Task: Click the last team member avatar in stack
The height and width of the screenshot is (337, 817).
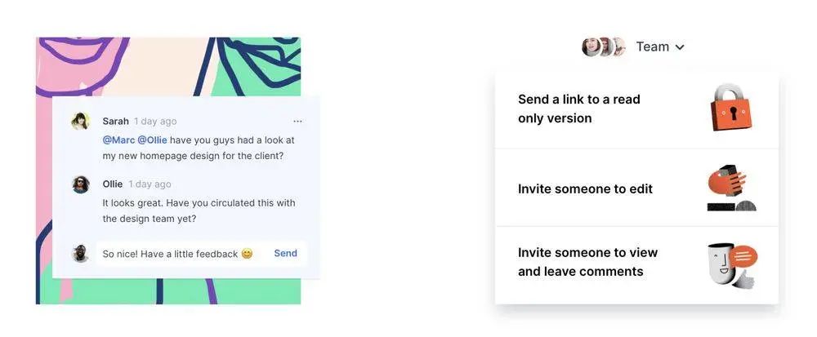Action: (x=619, y=47)
